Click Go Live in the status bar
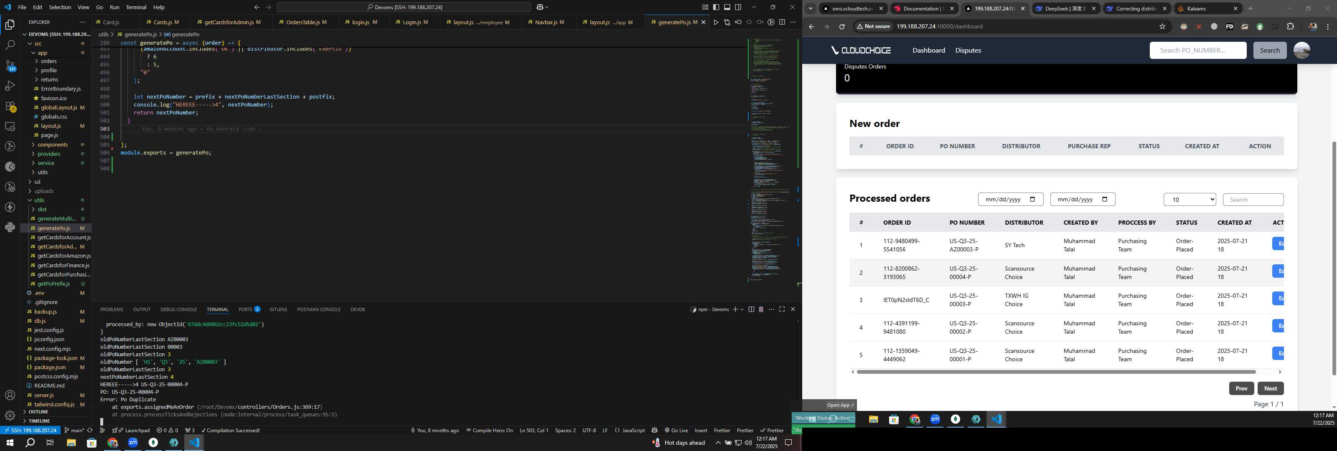 pos(676,430)
